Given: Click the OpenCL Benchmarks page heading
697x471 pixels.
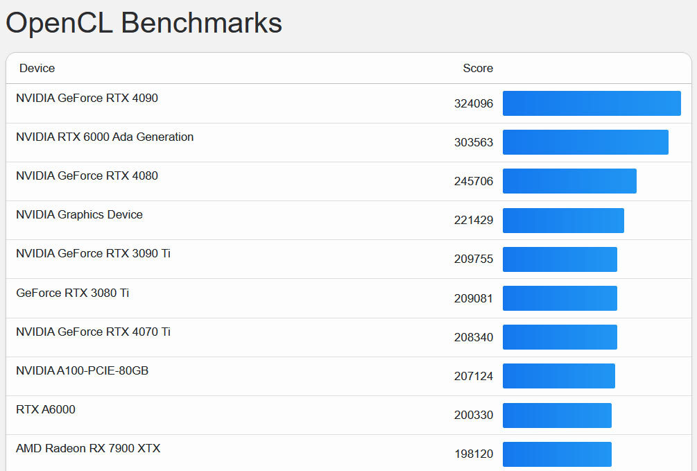Looking at the screenshot, I should [144, 23].
